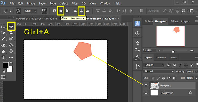Select the Healing Brush bandage tool
The width and height of the screenshot is (198, 102).
pos(11,39)
